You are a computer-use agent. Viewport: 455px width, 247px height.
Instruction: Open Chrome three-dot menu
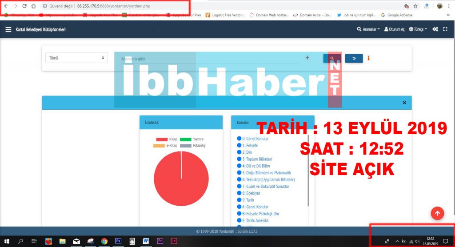tap(449, 6)
